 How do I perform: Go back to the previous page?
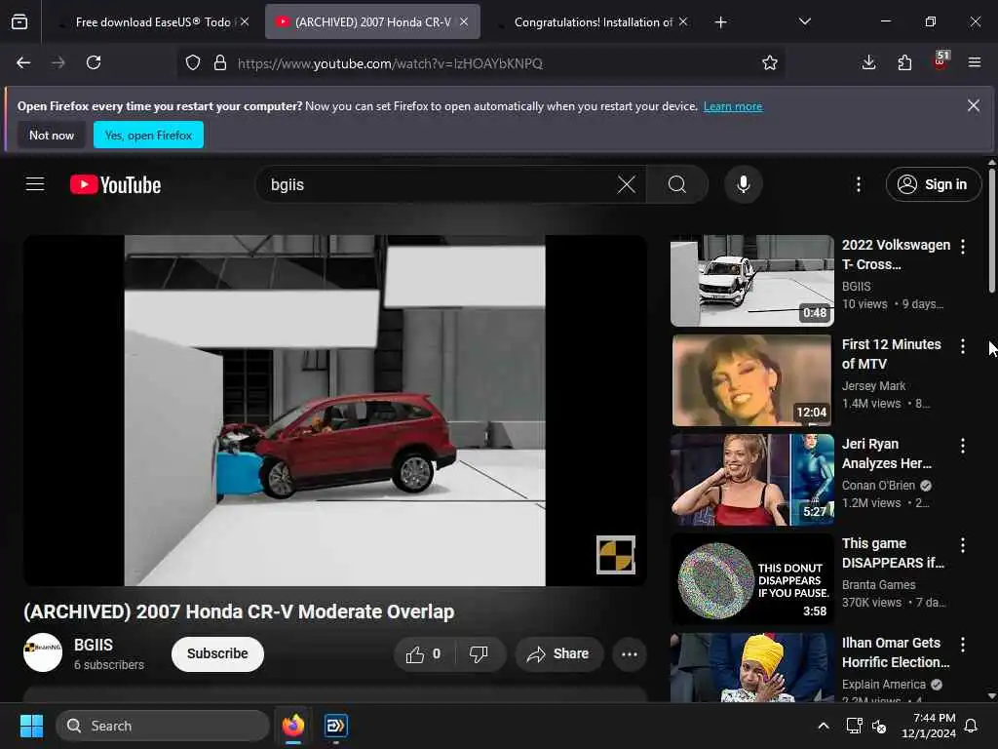(x=23, y=62)
